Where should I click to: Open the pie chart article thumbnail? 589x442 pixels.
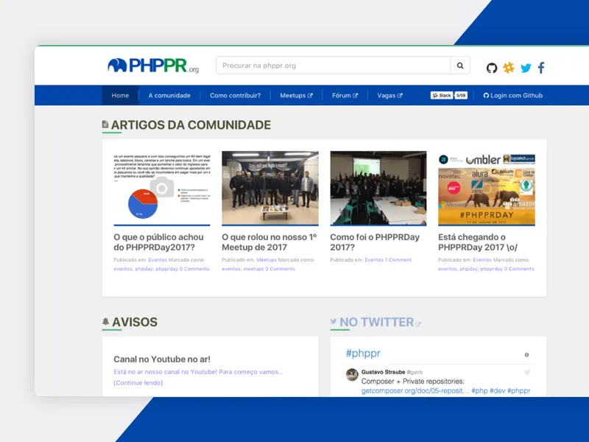[162, 188]
